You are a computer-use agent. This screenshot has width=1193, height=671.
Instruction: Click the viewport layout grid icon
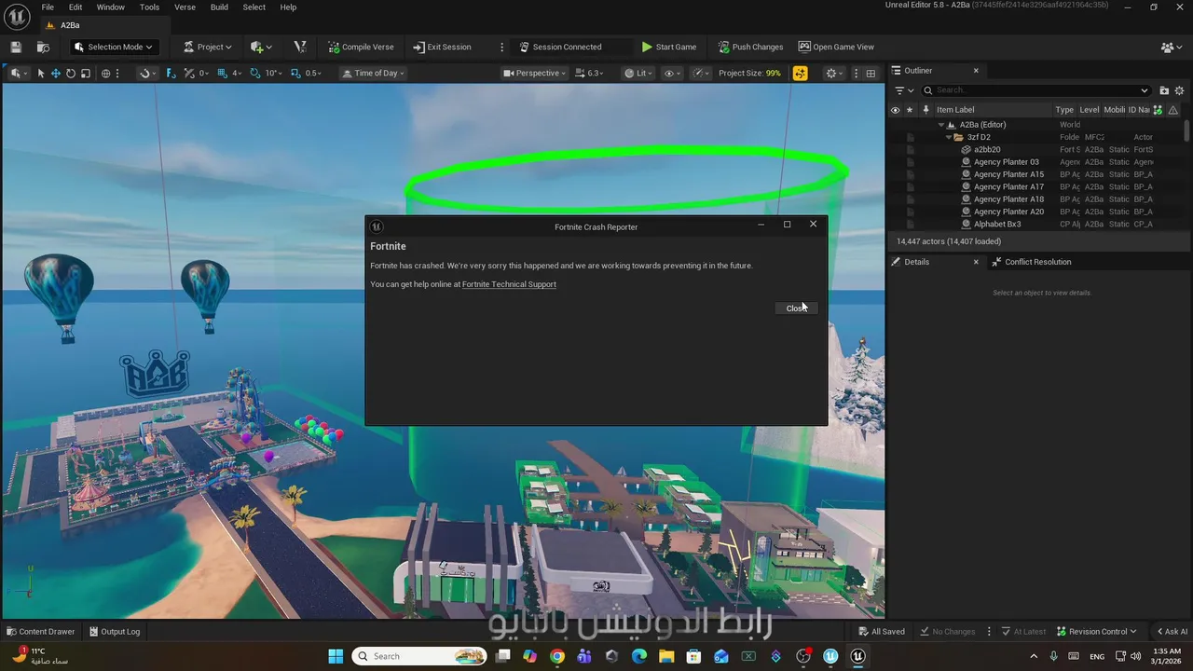871,73
